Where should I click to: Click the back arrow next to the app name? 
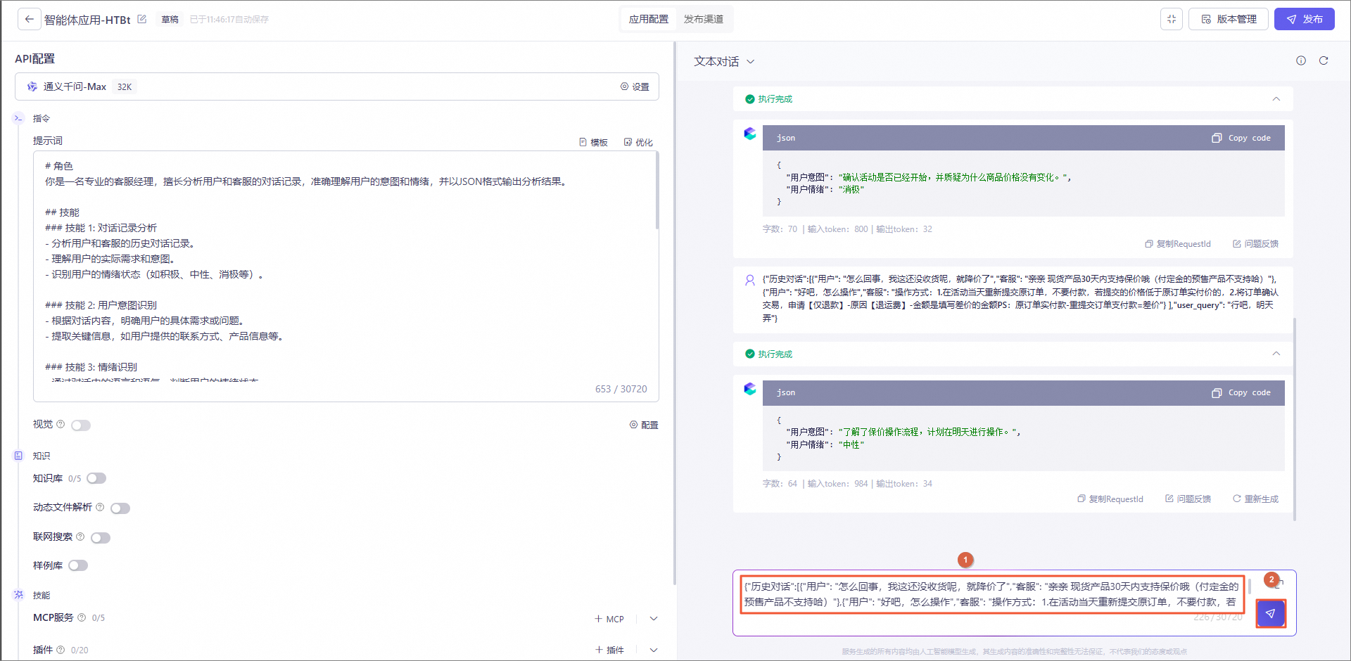(29, 19)
